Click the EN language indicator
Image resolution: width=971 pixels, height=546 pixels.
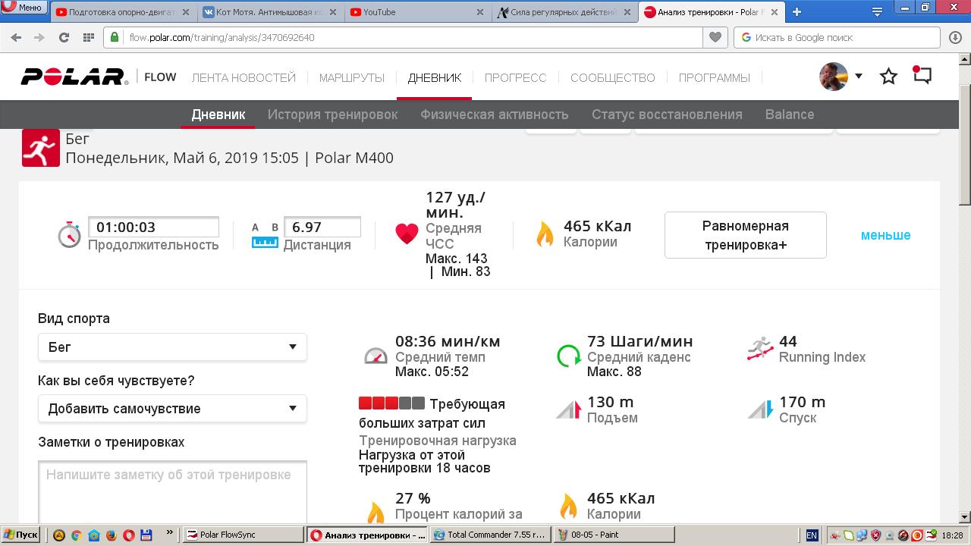coord(812,535)
